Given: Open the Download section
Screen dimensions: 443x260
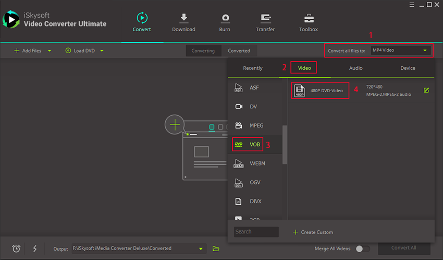Looking at the screenshot, I should (x=183, y=22).
